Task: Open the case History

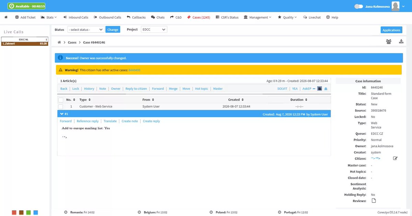Action: (x=89, y=89)
